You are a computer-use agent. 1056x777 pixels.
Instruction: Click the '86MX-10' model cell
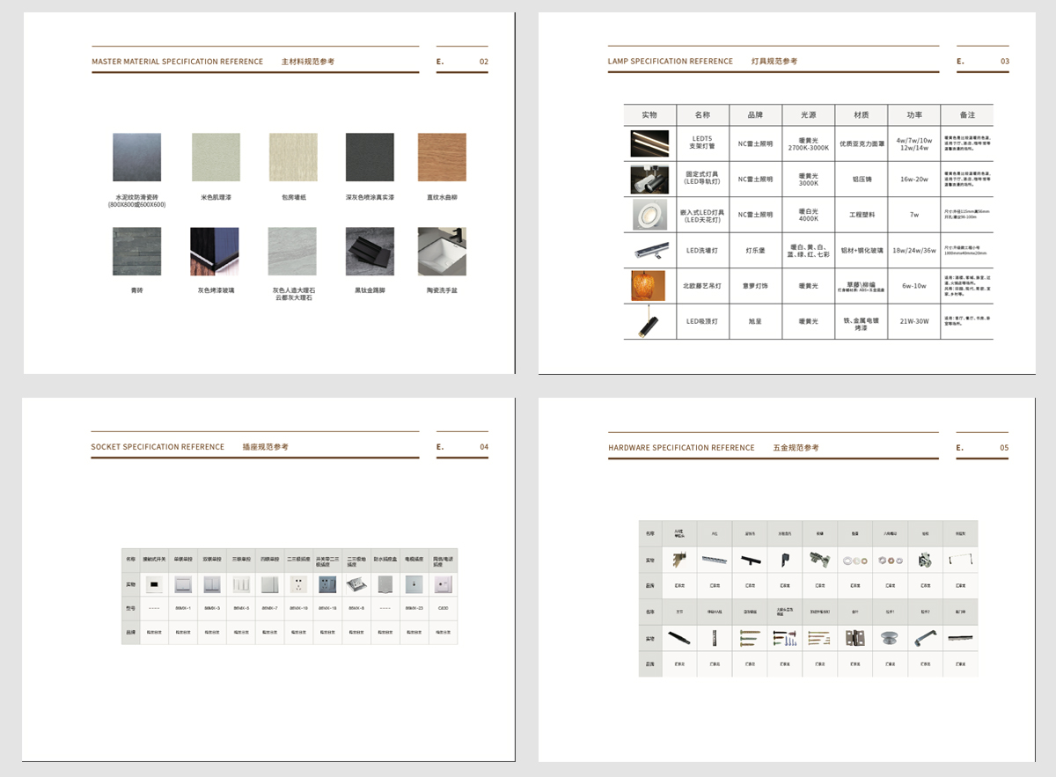tap(298, 608)
